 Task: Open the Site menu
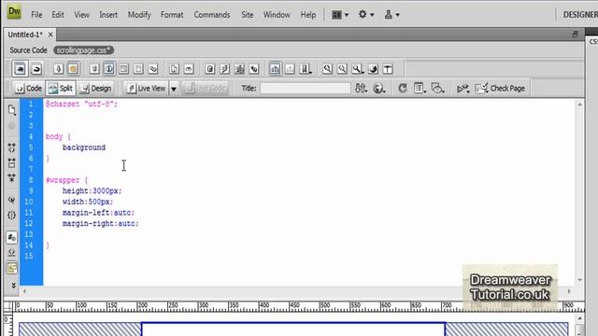point(247,15)
